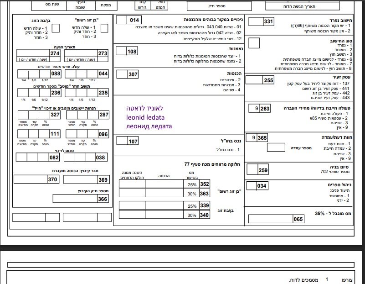
Task: Select the empty code box under 'סוג החישוב'
Action: pyautogui.click(x=254, y=43)
